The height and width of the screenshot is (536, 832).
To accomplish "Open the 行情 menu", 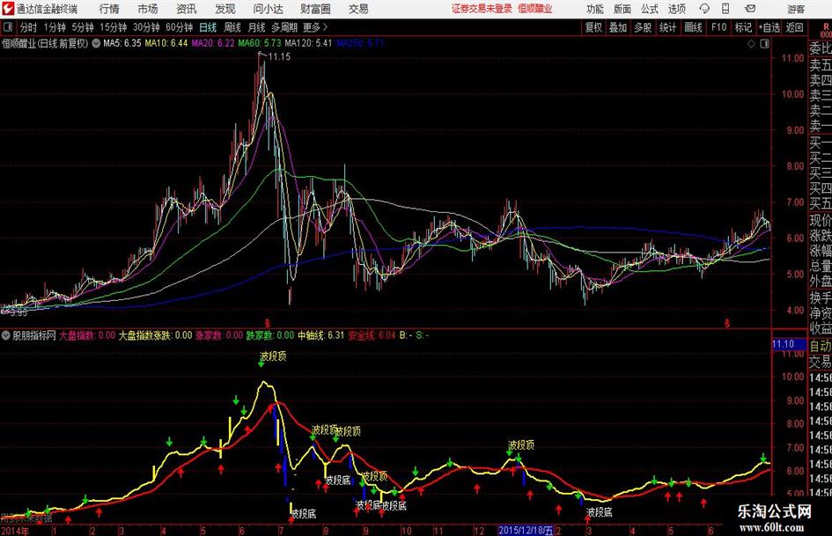I will [x=109, y=9].
